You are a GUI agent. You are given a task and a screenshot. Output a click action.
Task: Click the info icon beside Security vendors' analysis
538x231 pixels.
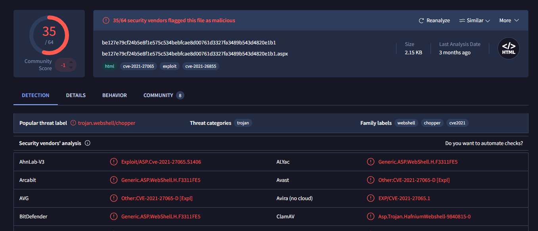coord(88,143)
